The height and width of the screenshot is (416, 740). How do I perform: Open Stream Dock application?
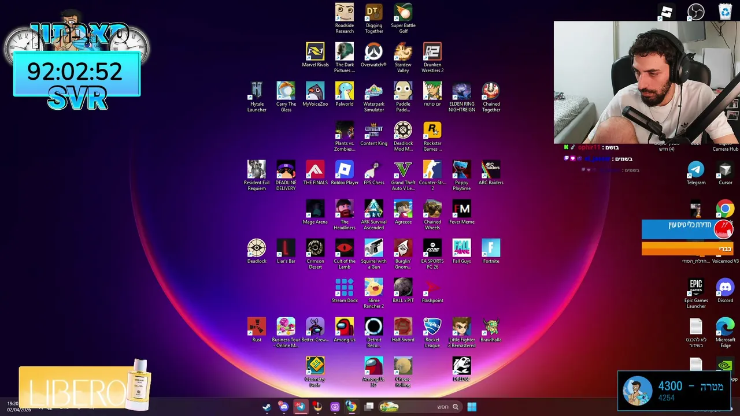(x=345, y=291)
